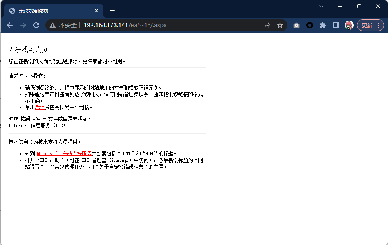The width and height of the screenshot is (388, 245).
Task: Open a new tab with plus button
Action: point(112,11)
